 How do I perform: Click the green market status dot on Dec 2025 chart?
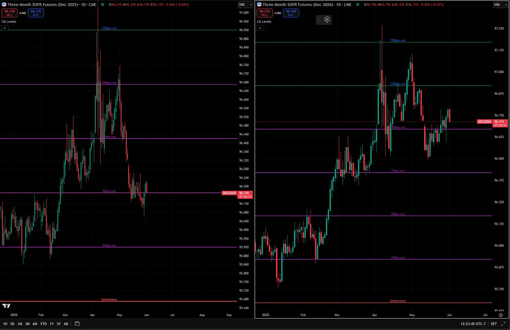pyautogui.click(x=103, y=5)
